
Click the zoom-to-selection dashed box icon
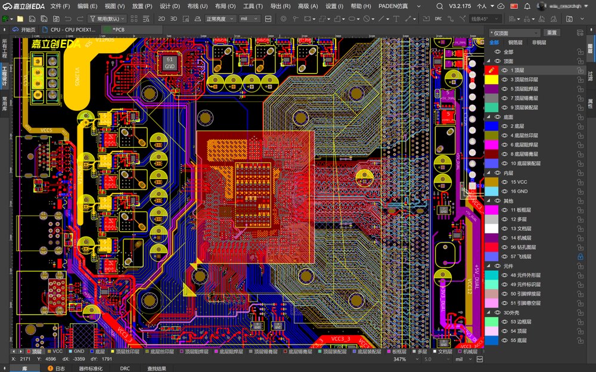click(x=186, y=18)
